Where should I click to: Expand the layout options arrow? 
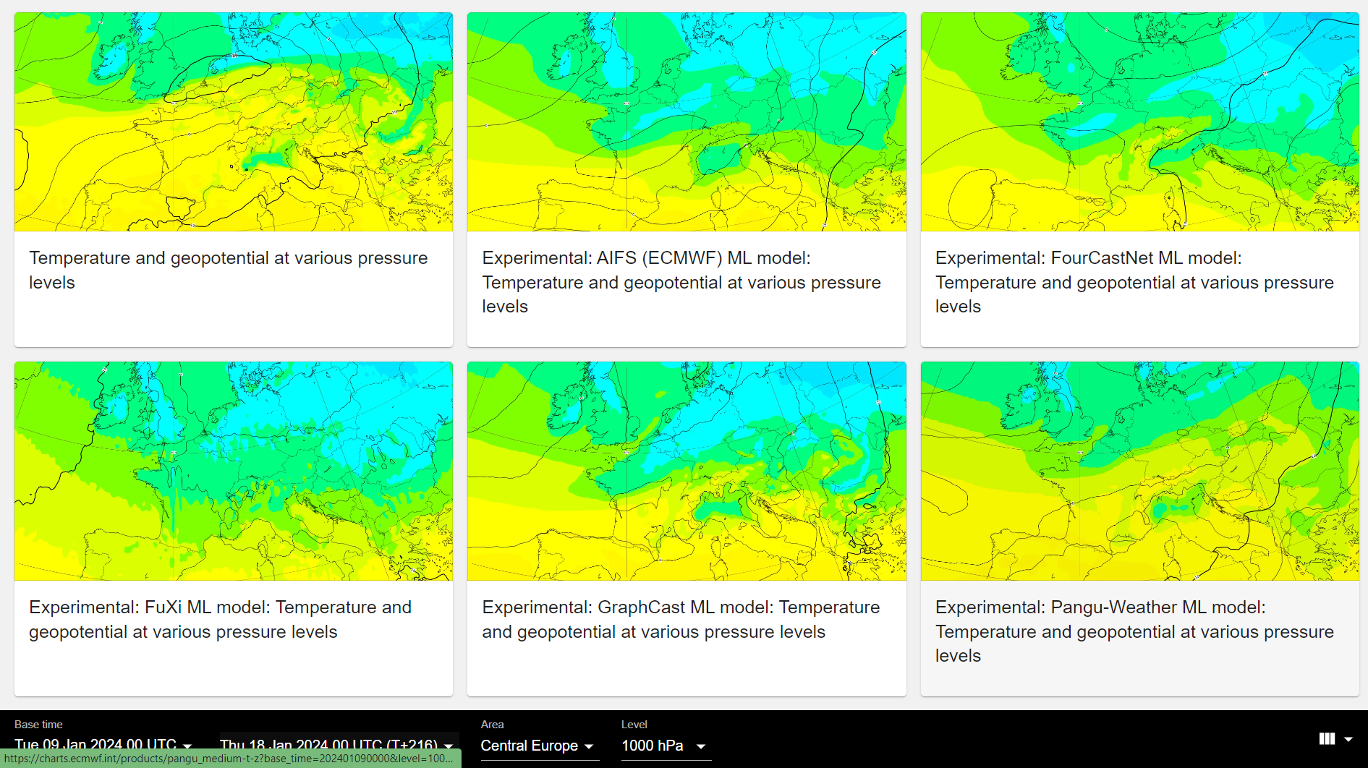(1348, 739)
